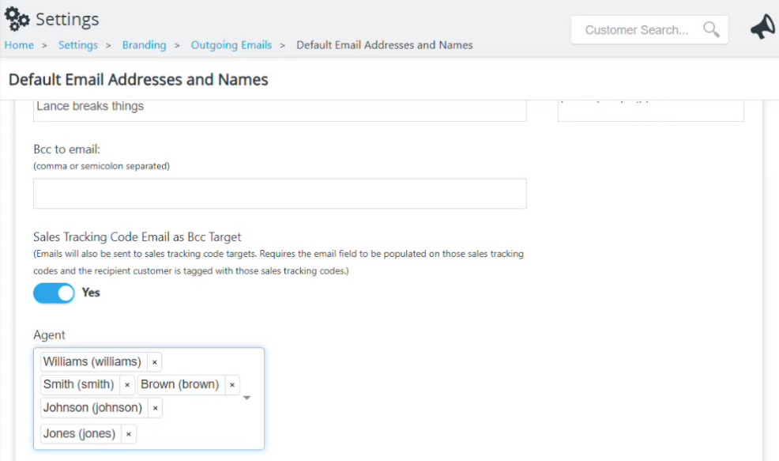Open Outgoing Emails breadcrumb link
Screen dimensions: 779x461
point(231,45)
